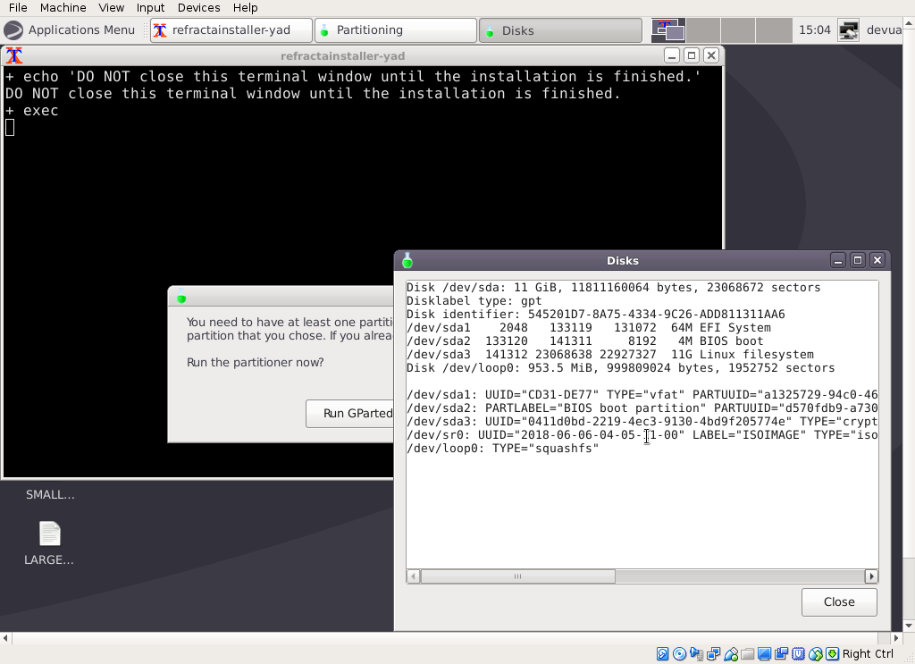Click the VirtualBox hard disk activity icon
Viewport: 915px width, 664px height.
point(662,654)
